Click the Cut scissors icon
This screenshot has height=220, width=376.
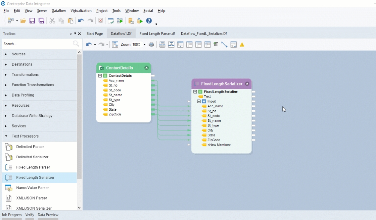coord(52,21)
